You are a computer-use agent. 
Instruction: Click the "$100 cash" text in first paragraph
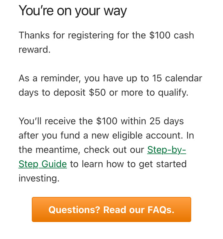[171, 35]
